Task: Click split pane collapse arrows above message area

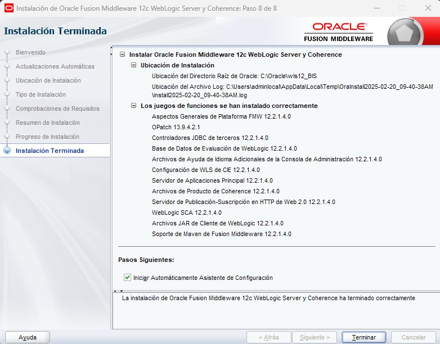Action: click(118, 291)
